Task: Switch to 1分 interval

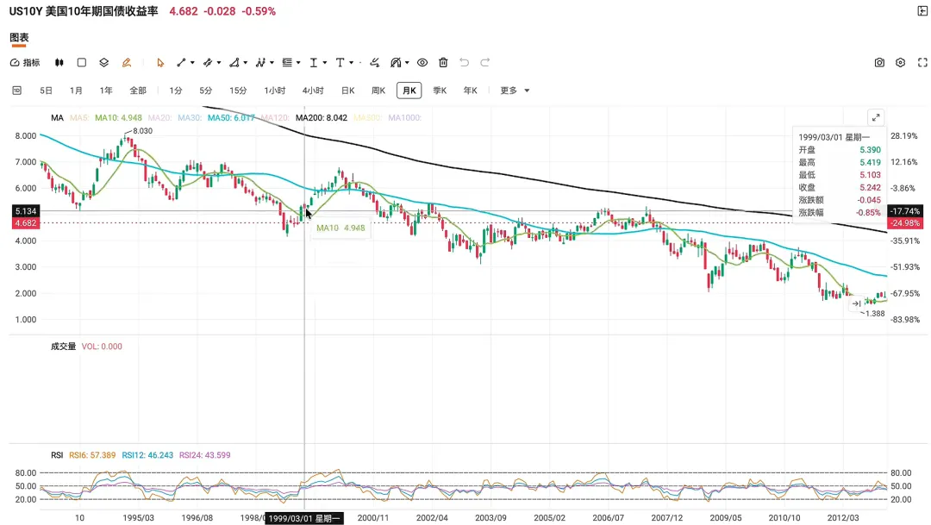Action: tap(176, 91)
